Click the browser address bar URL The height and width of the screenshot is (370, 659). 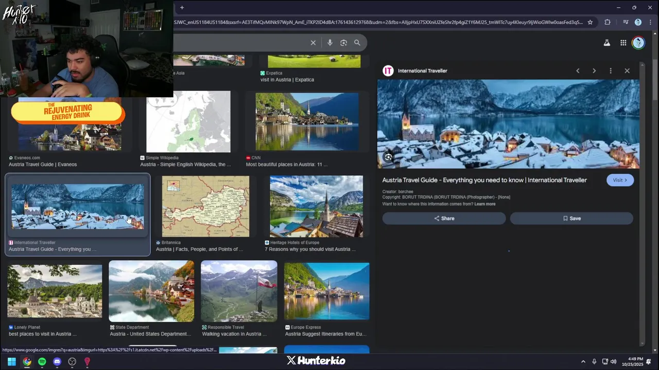click(378, 22)
